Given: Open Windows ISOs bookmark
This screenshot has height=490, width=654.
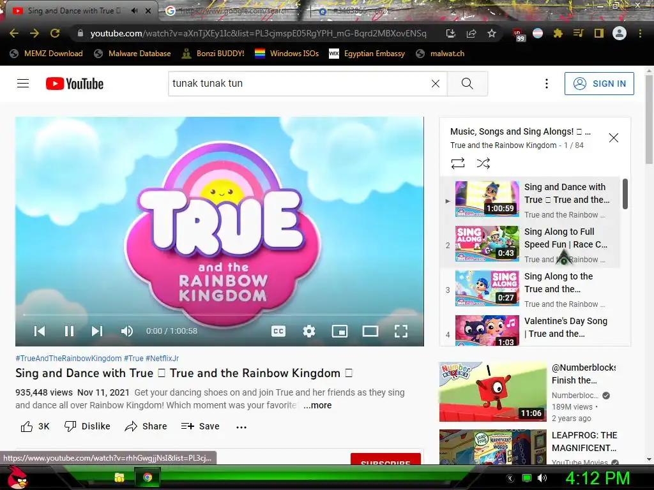Looking at the screenshot, I should tap(287, 54).
